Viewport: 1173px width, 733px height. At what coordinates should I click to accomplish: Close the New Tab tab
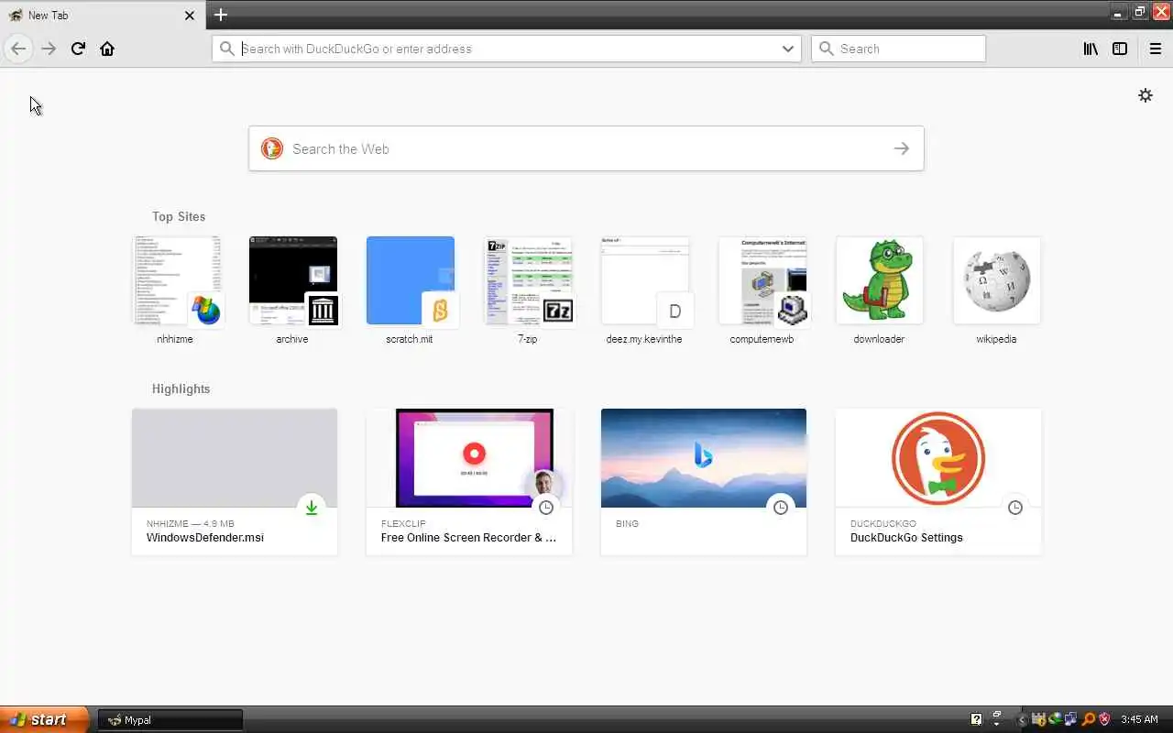190,16
